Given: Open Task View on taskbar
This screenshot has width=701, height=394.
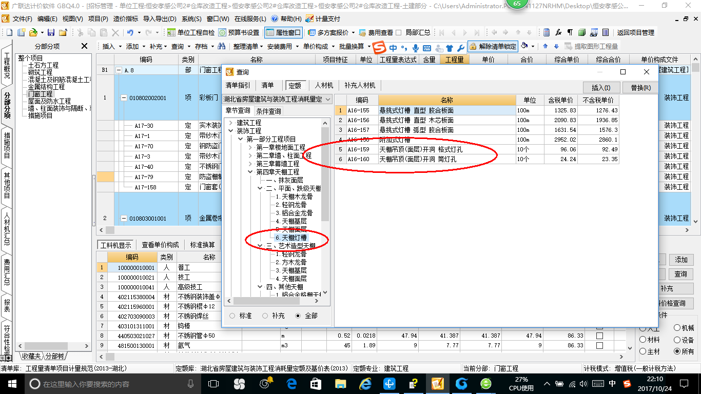Looking at the screenshot, I should 213,383.
